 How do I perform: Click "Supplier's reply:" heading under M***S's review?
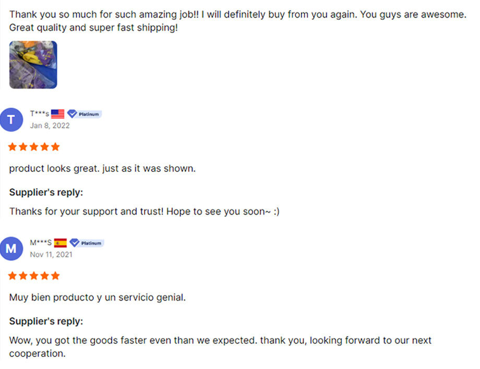tap(46, 321)
